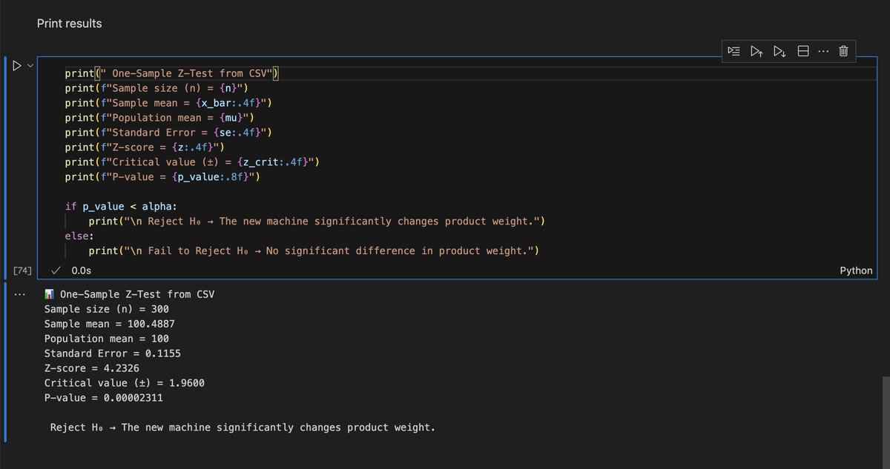Open more cell actions ellipsis

(823, 51)
